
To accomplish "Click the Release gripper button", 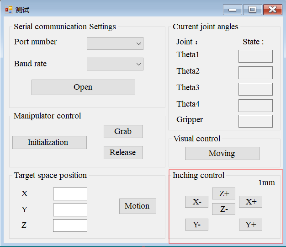I will (x=123, y=152).
